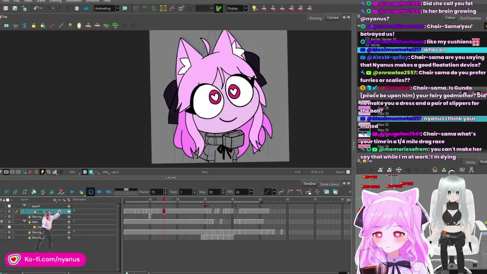Click the Start frame field

click(x=185, y=192)
